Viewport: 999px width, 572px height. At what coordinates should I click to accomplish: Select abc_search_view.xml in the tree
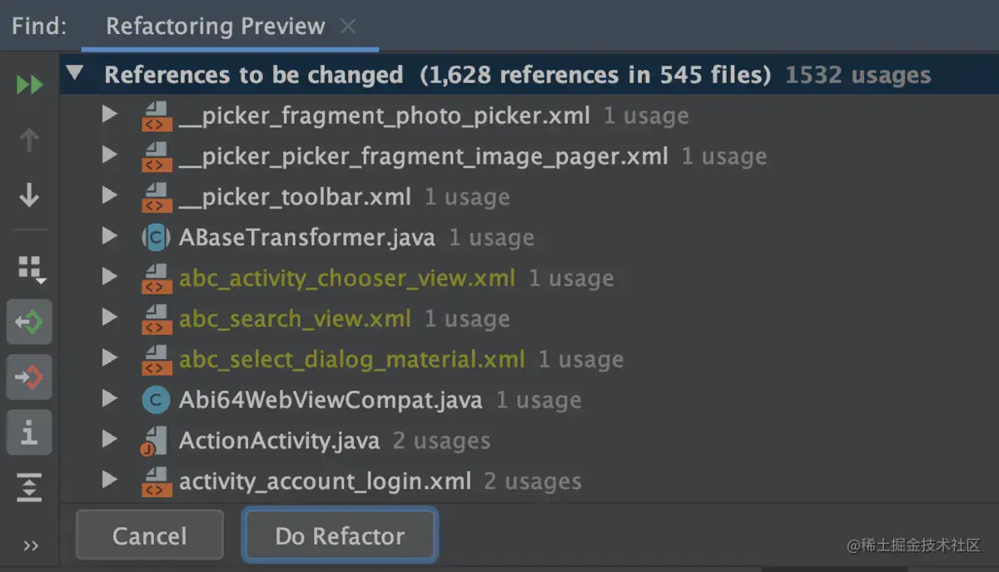[295, 318]
